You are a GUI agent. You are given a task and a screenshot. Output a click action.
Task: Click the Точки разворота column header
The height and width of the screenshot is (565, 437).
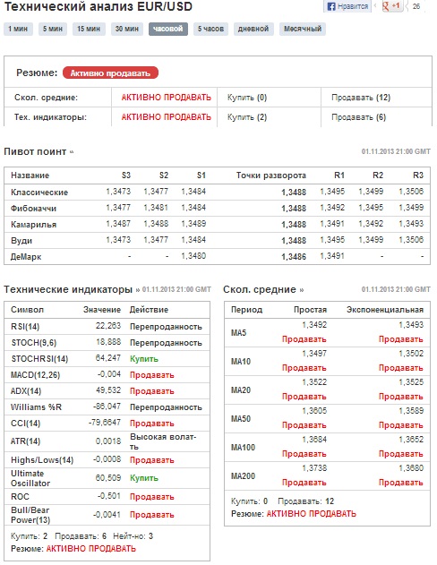(271, 175)
